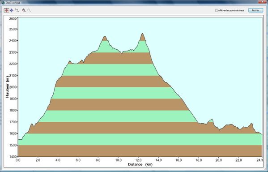The height and width of the screenshot is (172, 268).
Task: Click the 6.0 distance axis value
Action: tap(78, 160)
